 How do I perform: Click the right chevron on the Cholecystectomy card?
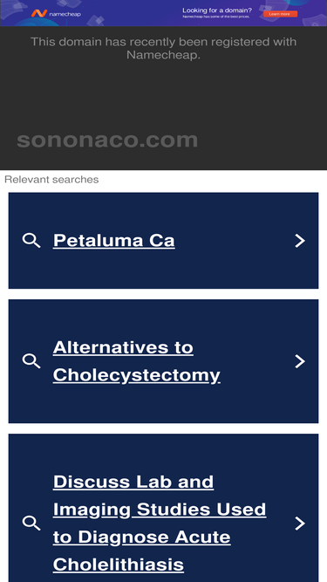click(x=300, y=361)
